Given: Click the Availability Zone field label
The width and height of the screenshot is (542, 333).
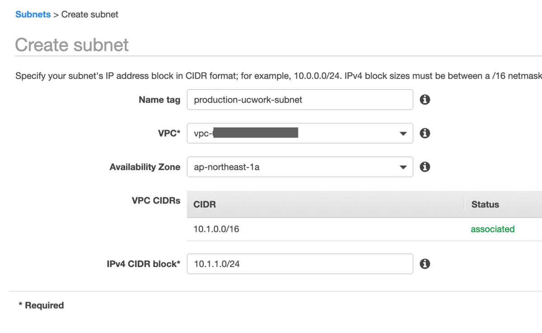Looking at the screenshot, I should 145,167.
